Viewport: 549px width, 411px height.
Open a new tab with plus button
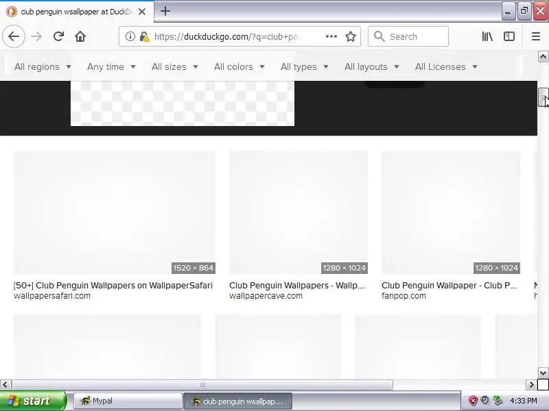pos(165,11)
